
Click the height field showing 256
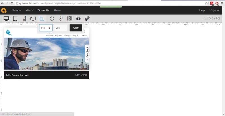pyautogui.click(x=60, y=28)
